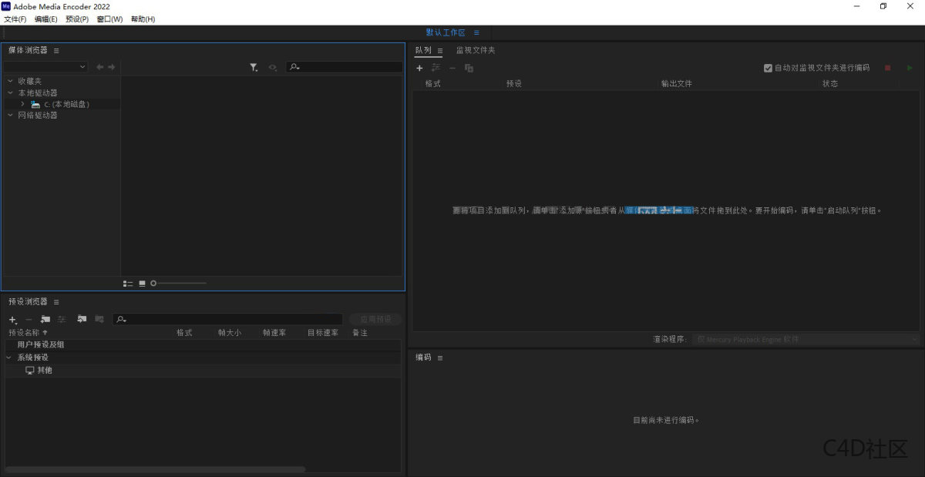Select the 默认工作区 workspace tab
The width and height of the screenshot is (925, 477).
coord(446,32)
